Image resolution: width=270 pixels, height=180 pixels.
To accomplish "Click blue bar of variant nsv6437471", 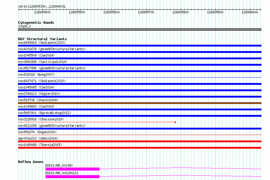I will [140, 84].
